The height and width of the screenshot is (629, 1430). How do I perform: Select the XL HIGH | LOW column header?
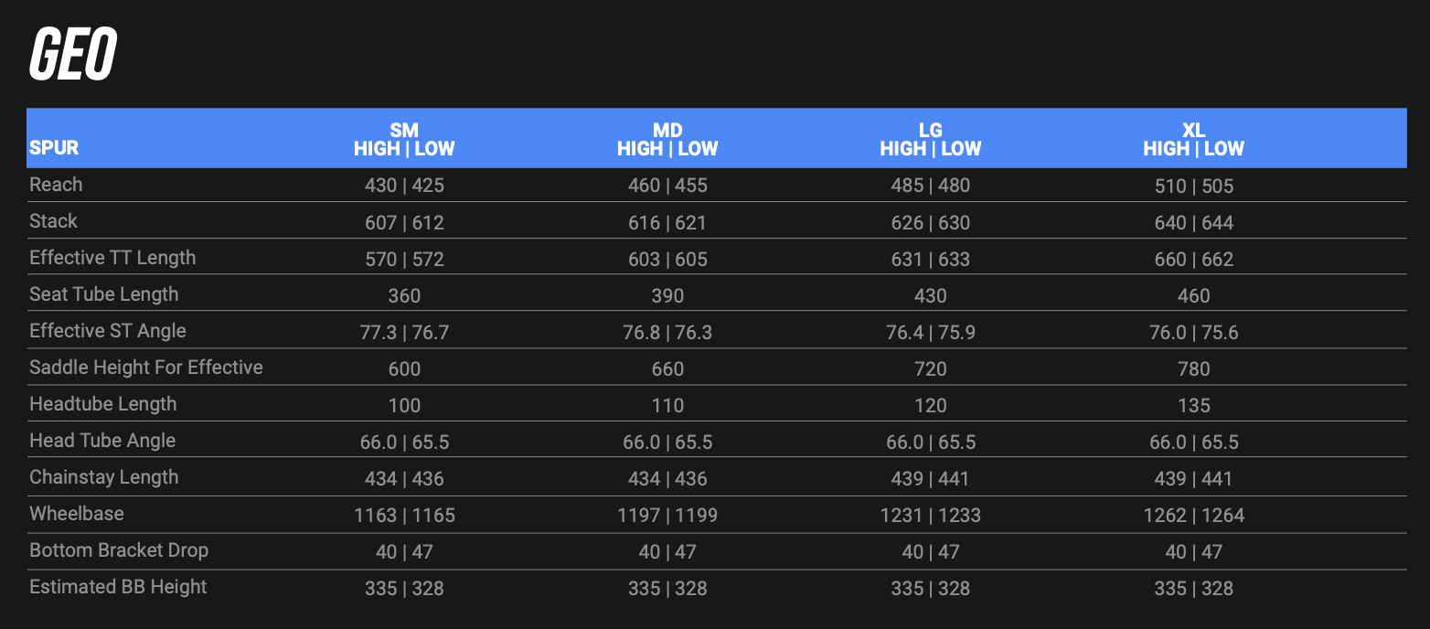[x=1193, y=139]
